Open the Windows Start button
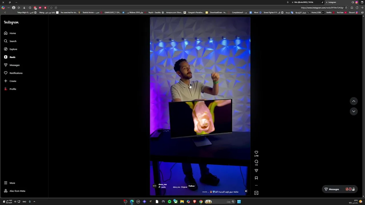 239,202
